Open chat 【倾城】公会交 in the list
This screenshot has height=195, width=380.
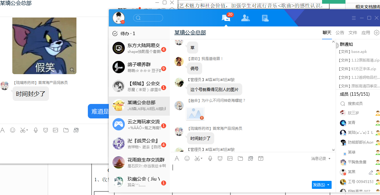[139, 86]
